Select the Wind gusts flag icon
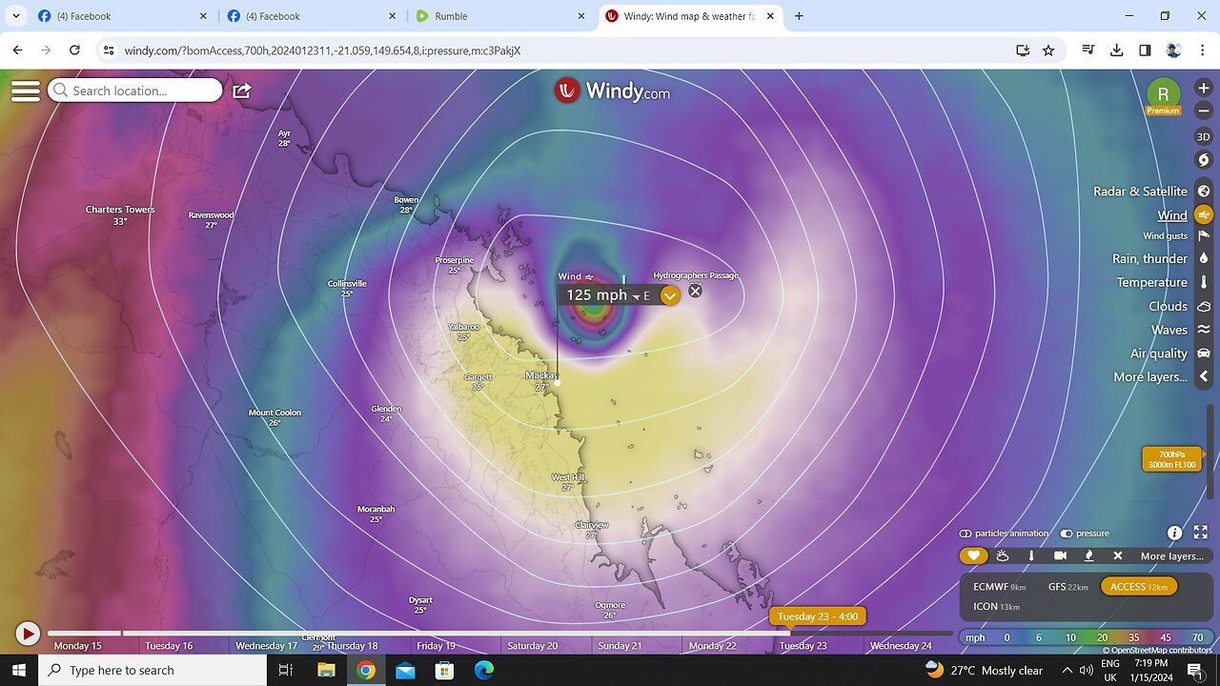Viewport: 1220px width, 686px height. click(1204, 235)
